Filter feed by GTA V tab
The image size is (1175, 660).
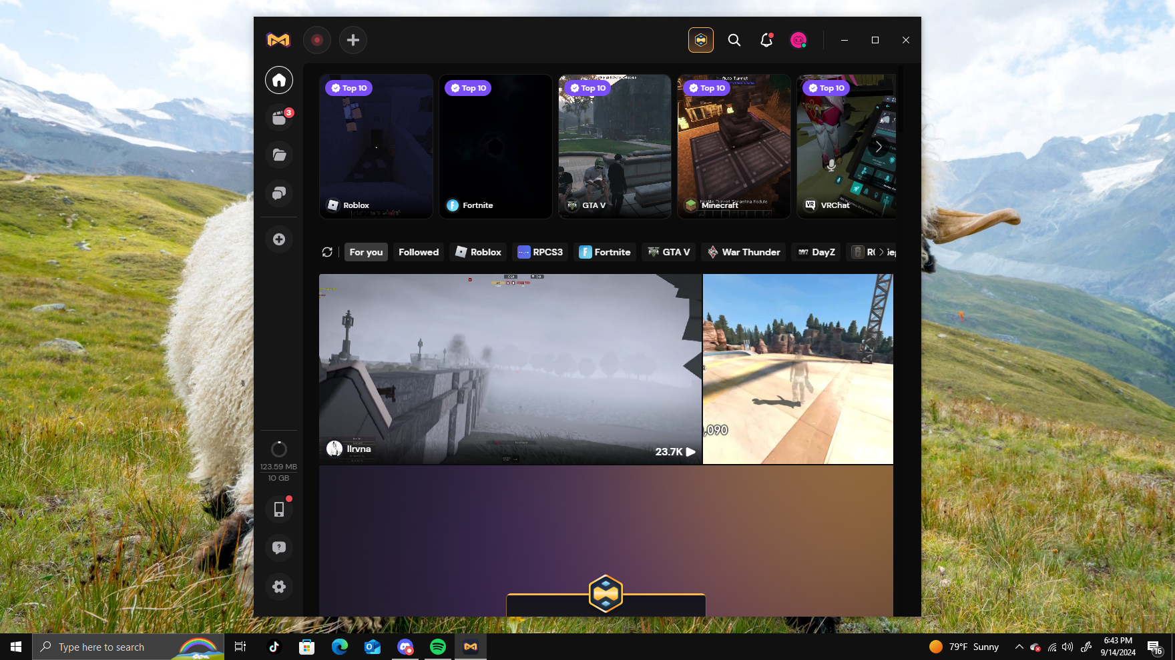tap(669, 252)
